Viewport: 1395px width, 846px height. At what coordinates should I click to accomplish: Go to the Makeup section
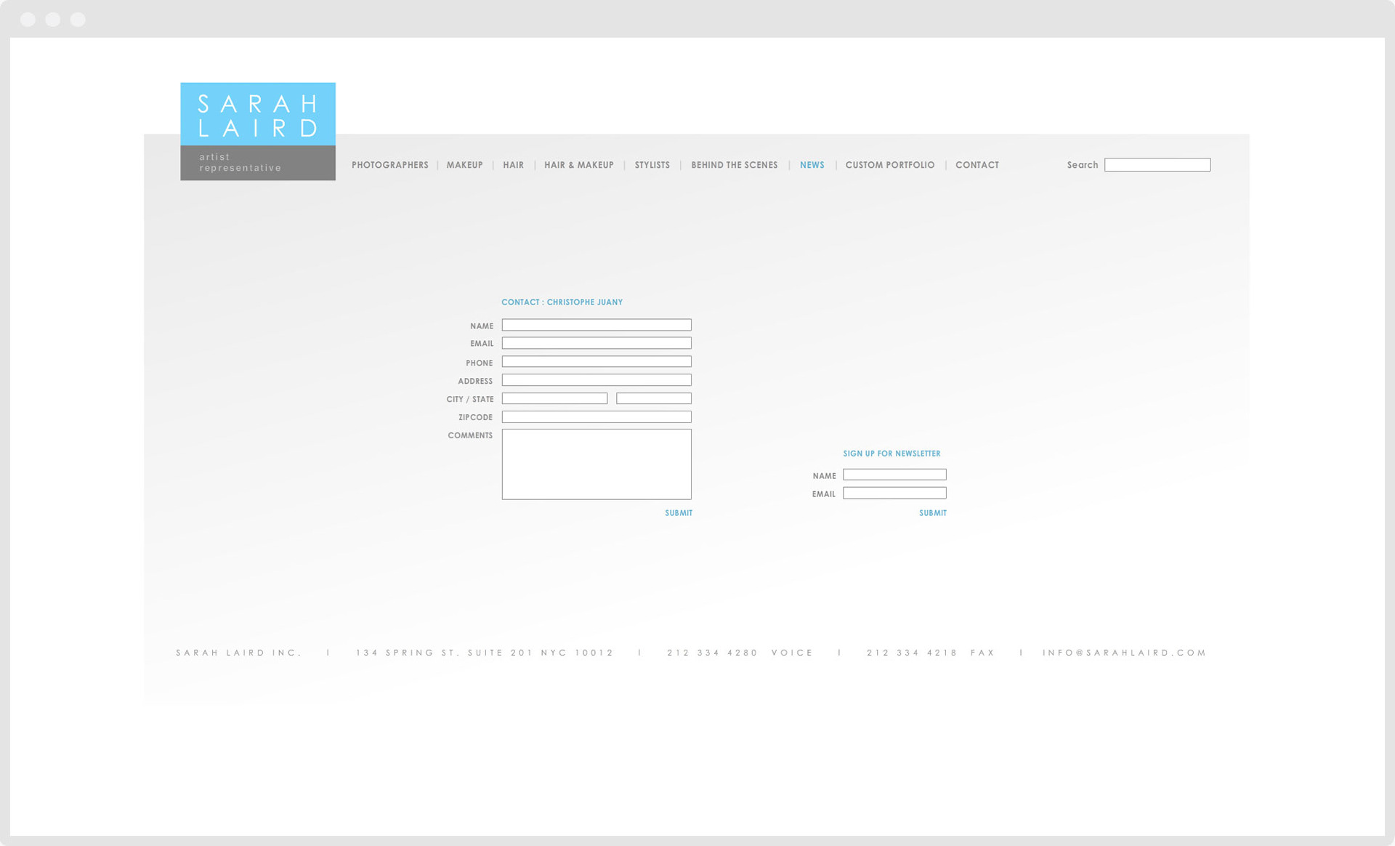[464, 165]
